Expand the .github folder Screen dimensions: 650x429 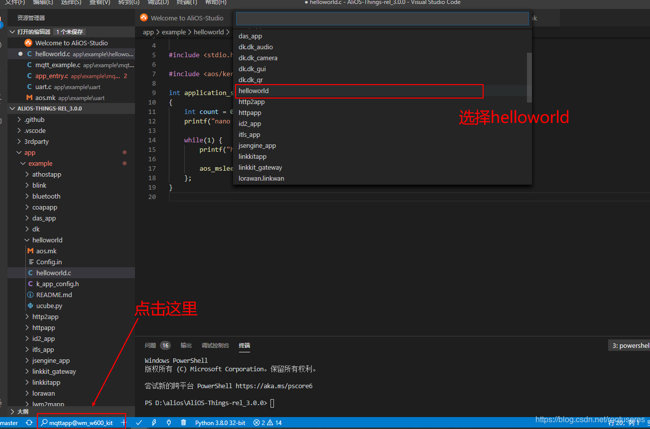click(71, 119)
